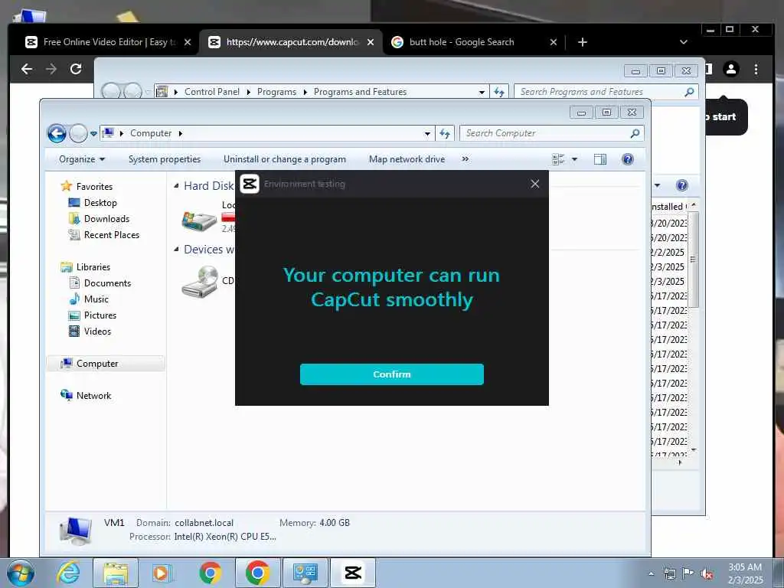Click Control Panel in Programs and Features breadcrumb
Screen dimensions: 784x588
click(211, 92)
